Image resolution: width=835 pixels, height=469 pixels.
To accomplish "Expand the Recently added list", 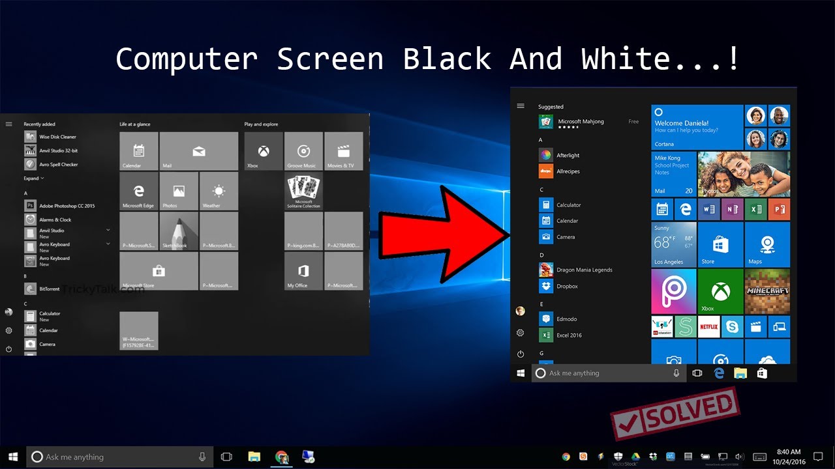I will [x=34, y=178].
